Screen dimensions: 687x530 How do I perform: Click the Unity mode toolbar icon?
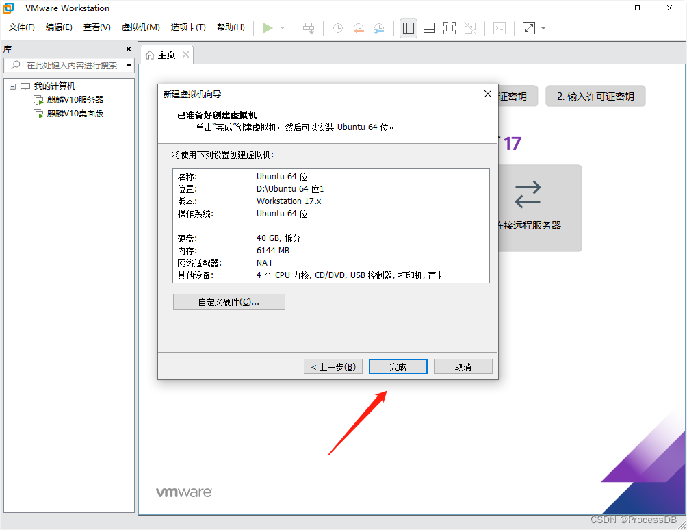(x=470, y=29)
